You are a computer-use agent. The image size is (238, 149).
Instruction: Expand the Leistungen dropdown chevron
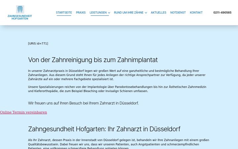[x=109, y=13]
